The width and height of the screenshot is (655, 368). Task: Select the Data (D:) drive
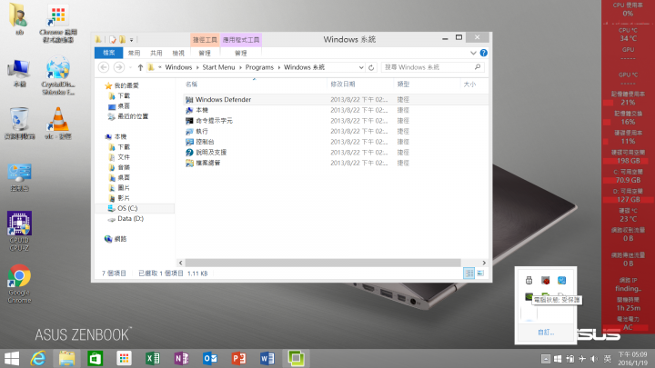click(130, 219)
